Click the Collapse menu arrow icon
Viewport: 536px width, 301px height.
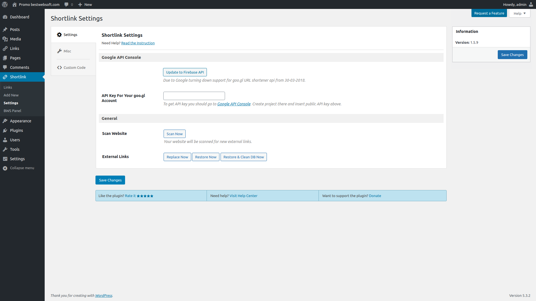click(x=5, y=168)
